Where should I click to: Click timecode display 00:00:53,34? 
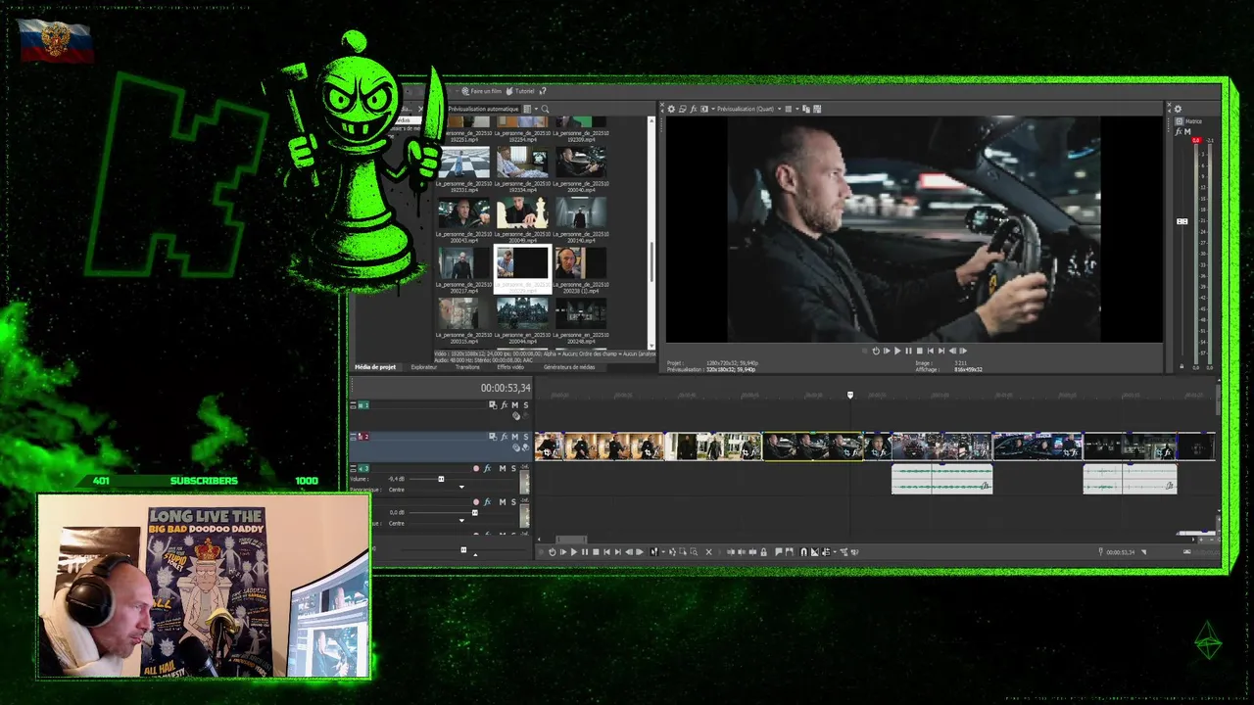[x=505, y=388]
